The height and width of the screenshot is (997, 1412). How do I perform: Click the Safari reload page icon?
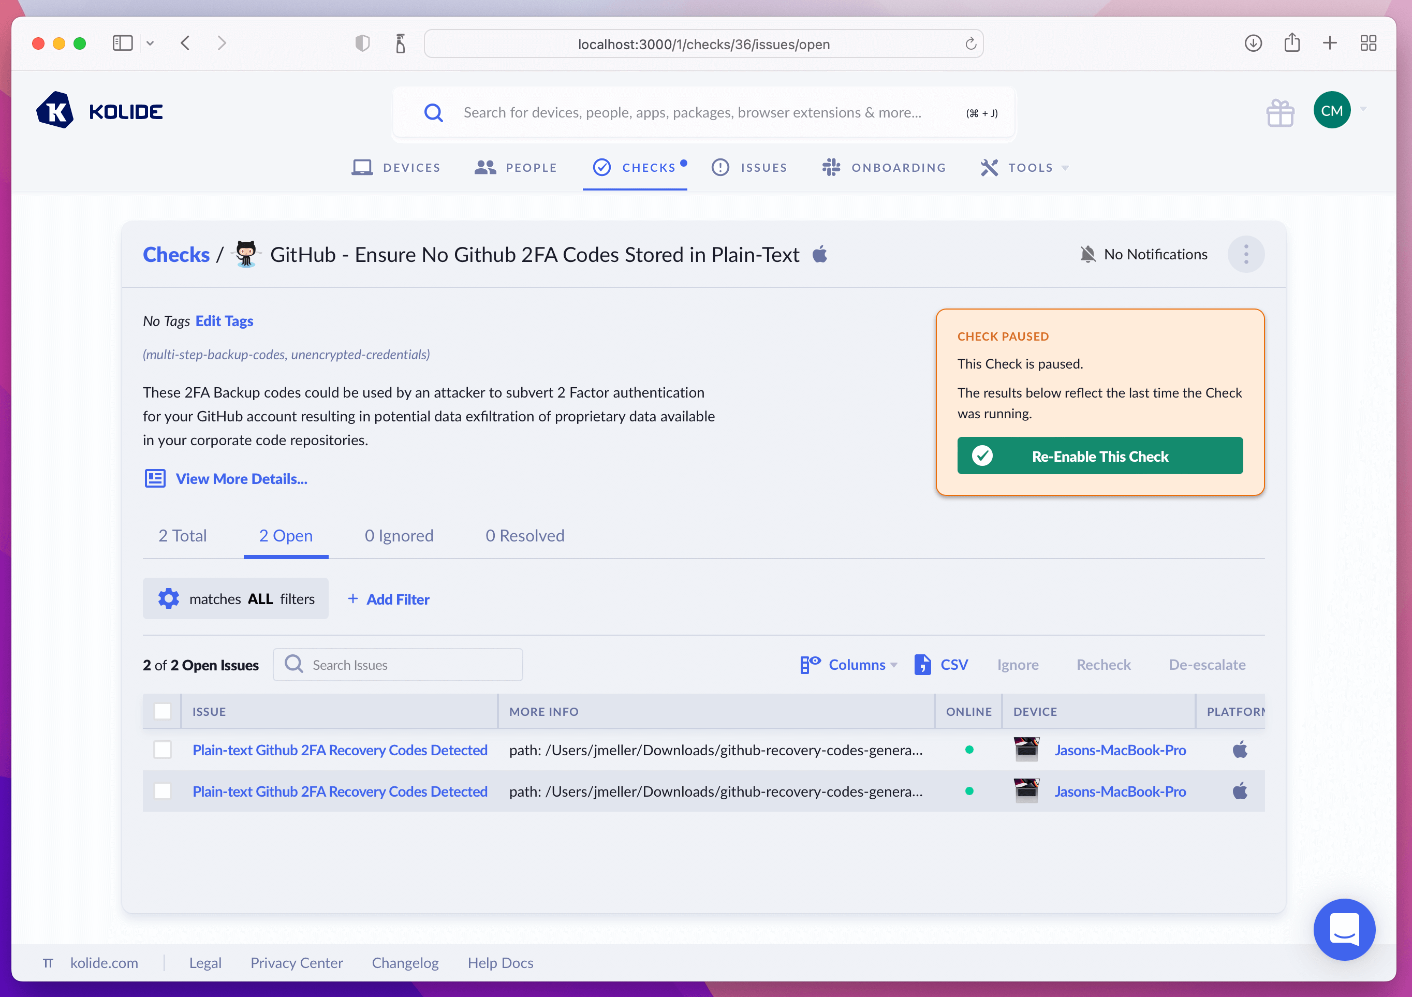coord(970,43)
